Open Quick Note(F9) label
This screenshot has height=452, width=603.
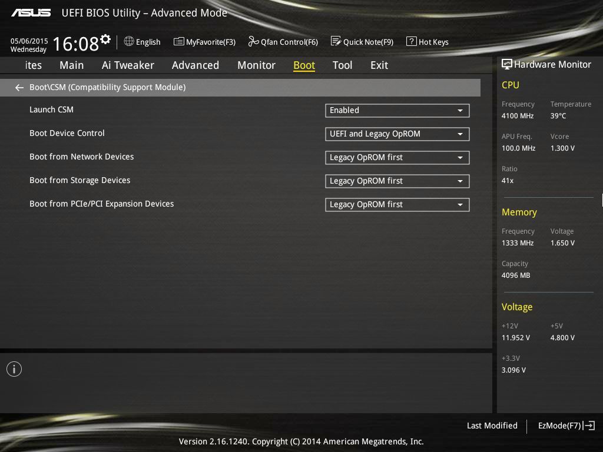coord(368,42)
